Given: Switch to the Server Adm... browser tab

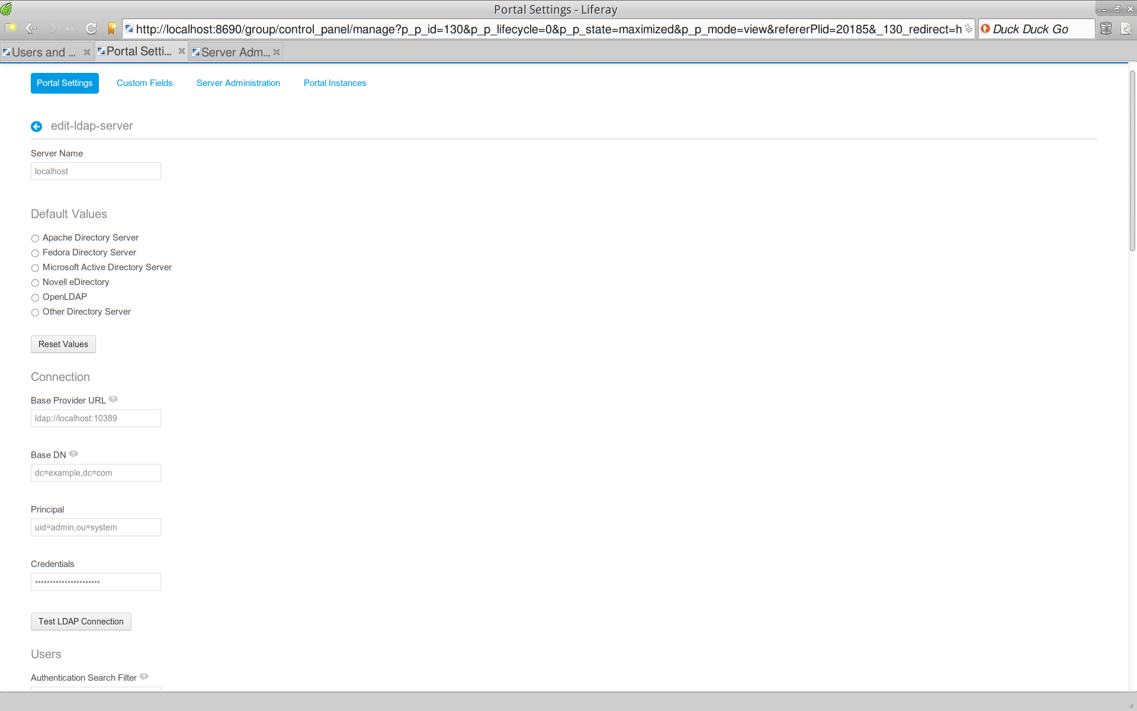Looking at the screenshot, I should (x=235, y=52).
